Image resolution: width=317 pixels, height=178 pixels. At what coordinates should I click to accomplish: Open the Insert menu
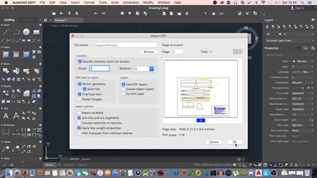click(75, 2)
